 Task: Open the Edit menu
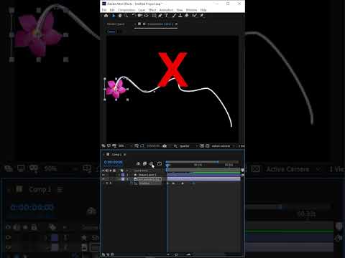pyautogui.click(x=112, y=10)
